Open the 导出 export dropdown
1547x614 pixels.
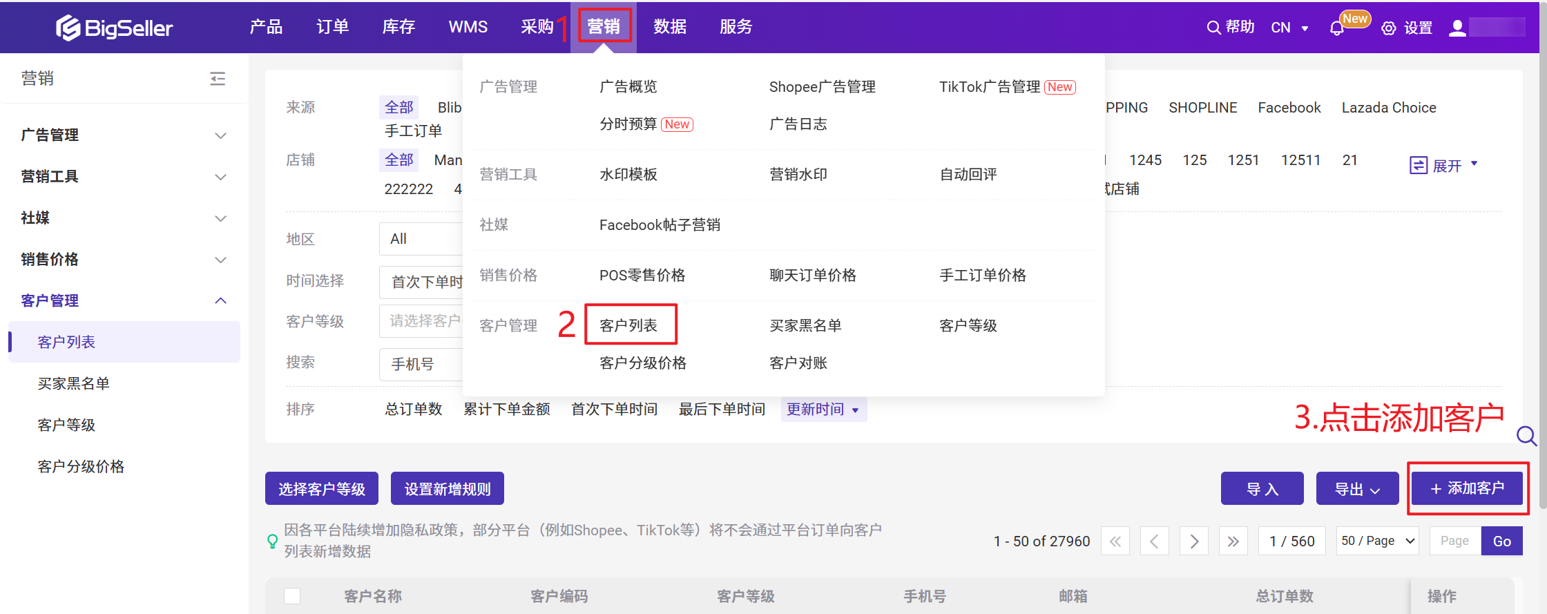coord(1357,489)
